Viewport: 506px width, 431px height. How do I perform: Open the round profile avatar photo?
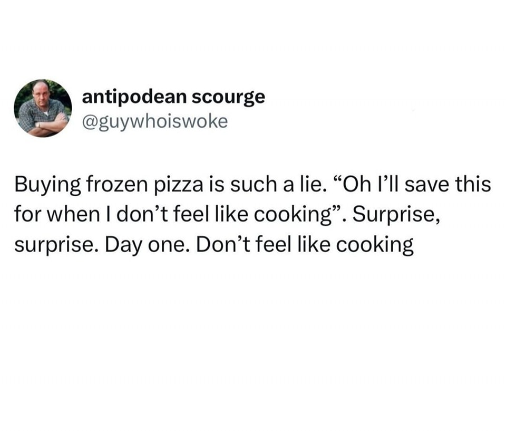coord(43,108)
